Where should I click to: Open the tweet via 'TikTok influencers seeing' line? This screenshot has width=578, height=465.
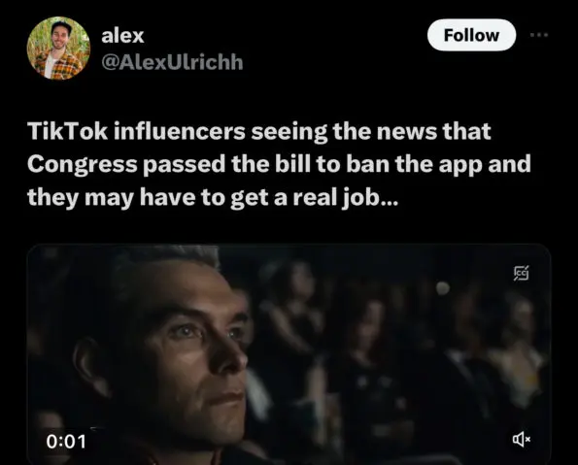[259, 131]
